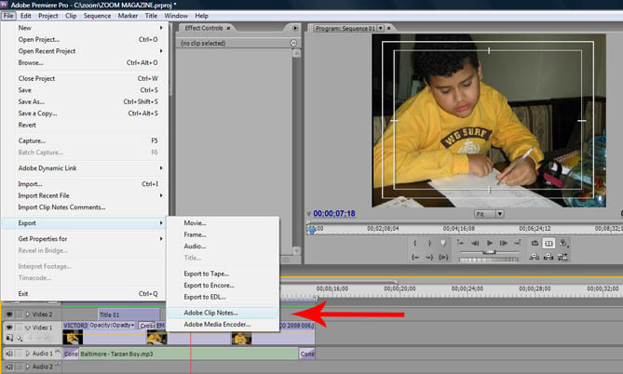This screenshot has height=374, width=623.
Task: Toggle Video 1 track eye visibility
Action: pyautogui.click(x=9, y=327)
